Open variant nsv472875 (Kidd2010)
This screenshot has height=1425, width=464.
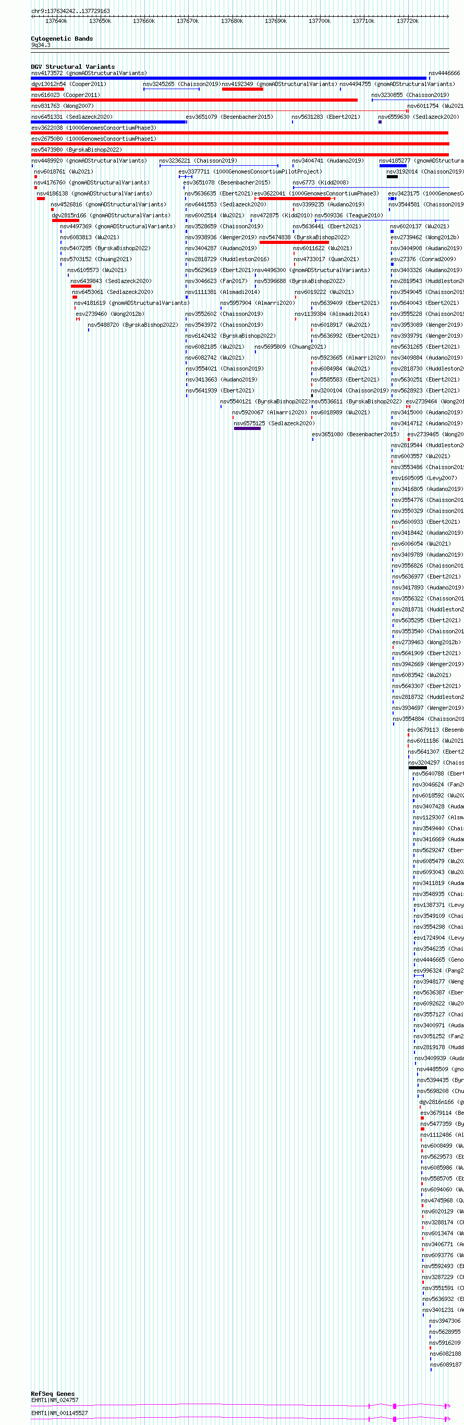tap(282, 215)
